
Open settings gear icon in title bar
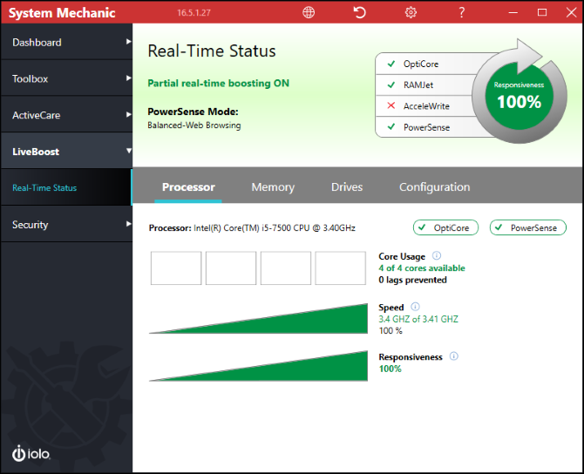coord(411,13)
